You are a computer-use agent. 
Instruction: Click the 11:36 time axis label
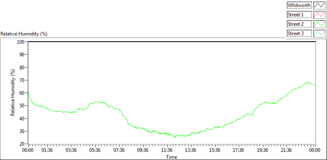167,150
